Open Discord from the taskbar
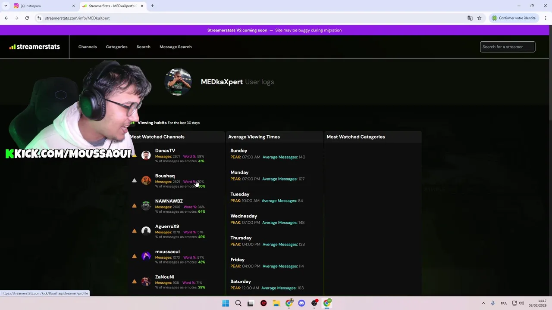 301,303
